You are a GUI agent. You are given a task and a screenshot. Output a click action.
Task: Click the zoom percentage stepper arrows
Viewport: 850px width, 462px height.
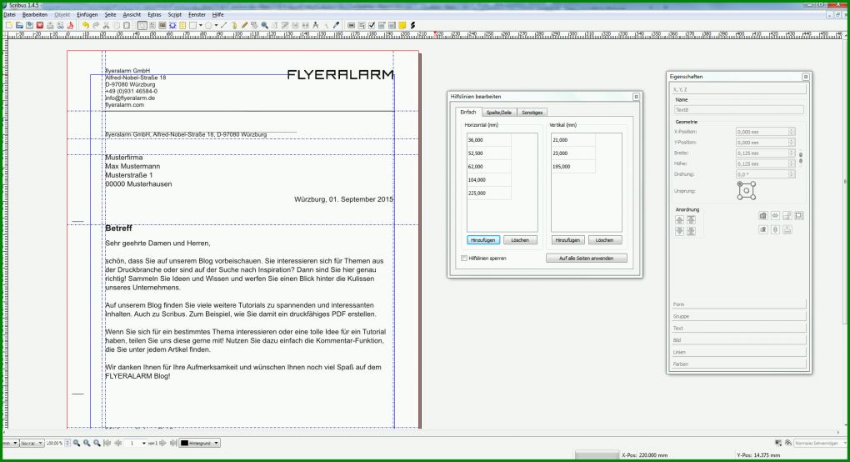(x=67, y=443)
